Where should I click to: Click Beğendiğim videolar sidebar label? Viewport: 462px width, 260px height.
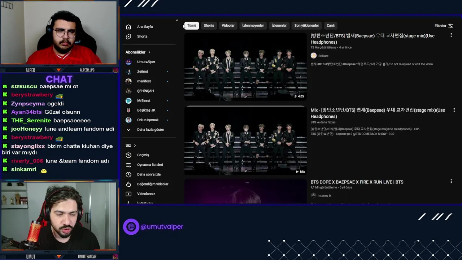pyautogui.click(x=153, y=184)
